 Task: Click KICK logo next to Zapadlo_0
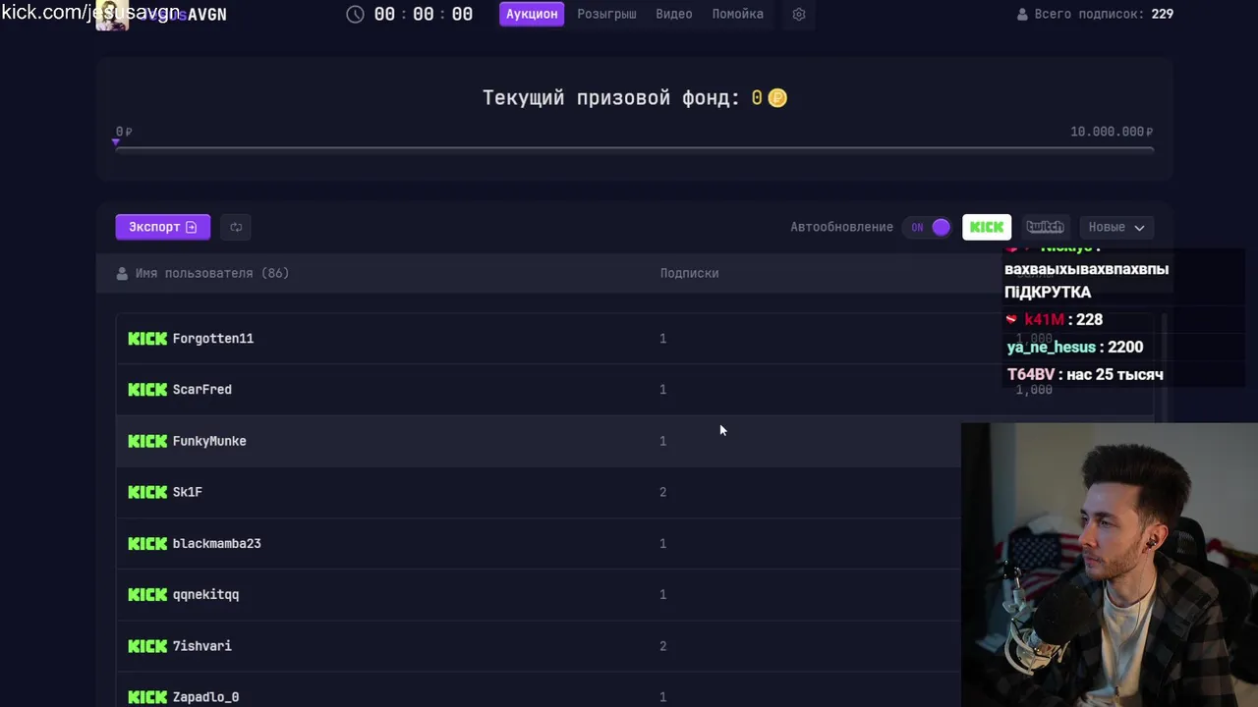(x=147, y=697)
